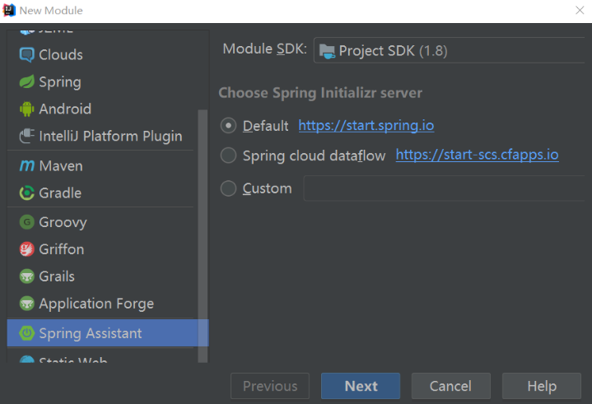
Task: Click the Clouds module icon
Action: (26, 54)
